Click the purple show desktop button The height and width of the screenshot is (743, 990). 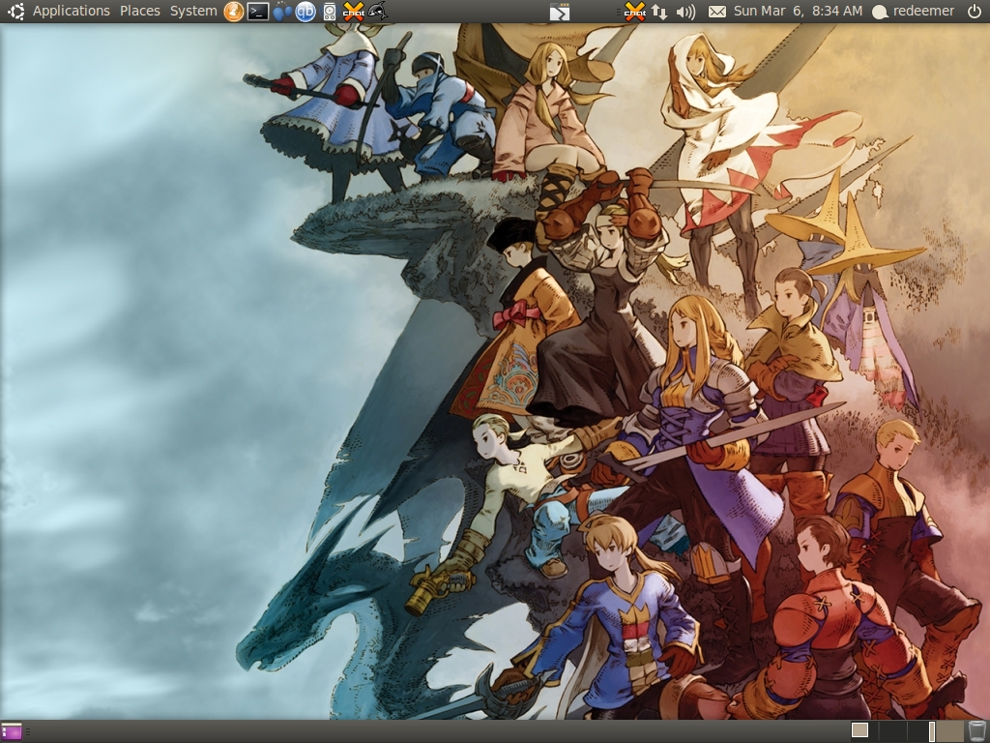[x=12, y=732]
